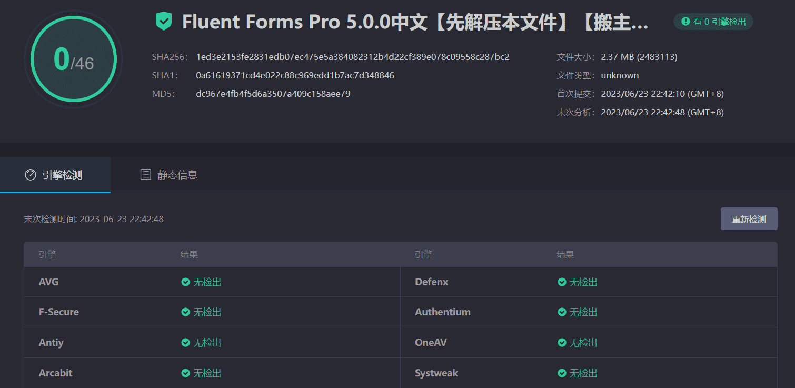795x388 pixels.
Task: Select the Arcabit engine name
Action: (56, 373)
